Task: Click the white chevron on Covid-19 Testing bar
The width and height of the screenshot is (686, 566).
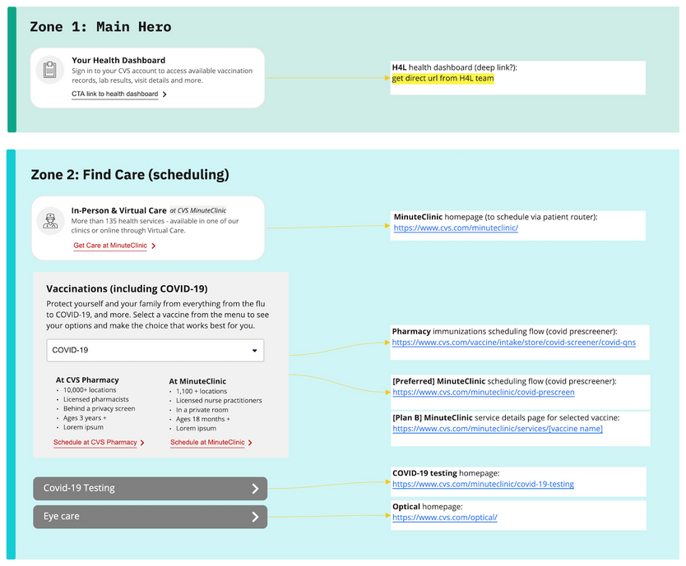Action: 256,489
